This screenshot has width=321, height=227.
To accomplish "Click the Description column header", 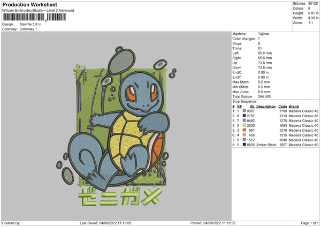I will (266, 106).
